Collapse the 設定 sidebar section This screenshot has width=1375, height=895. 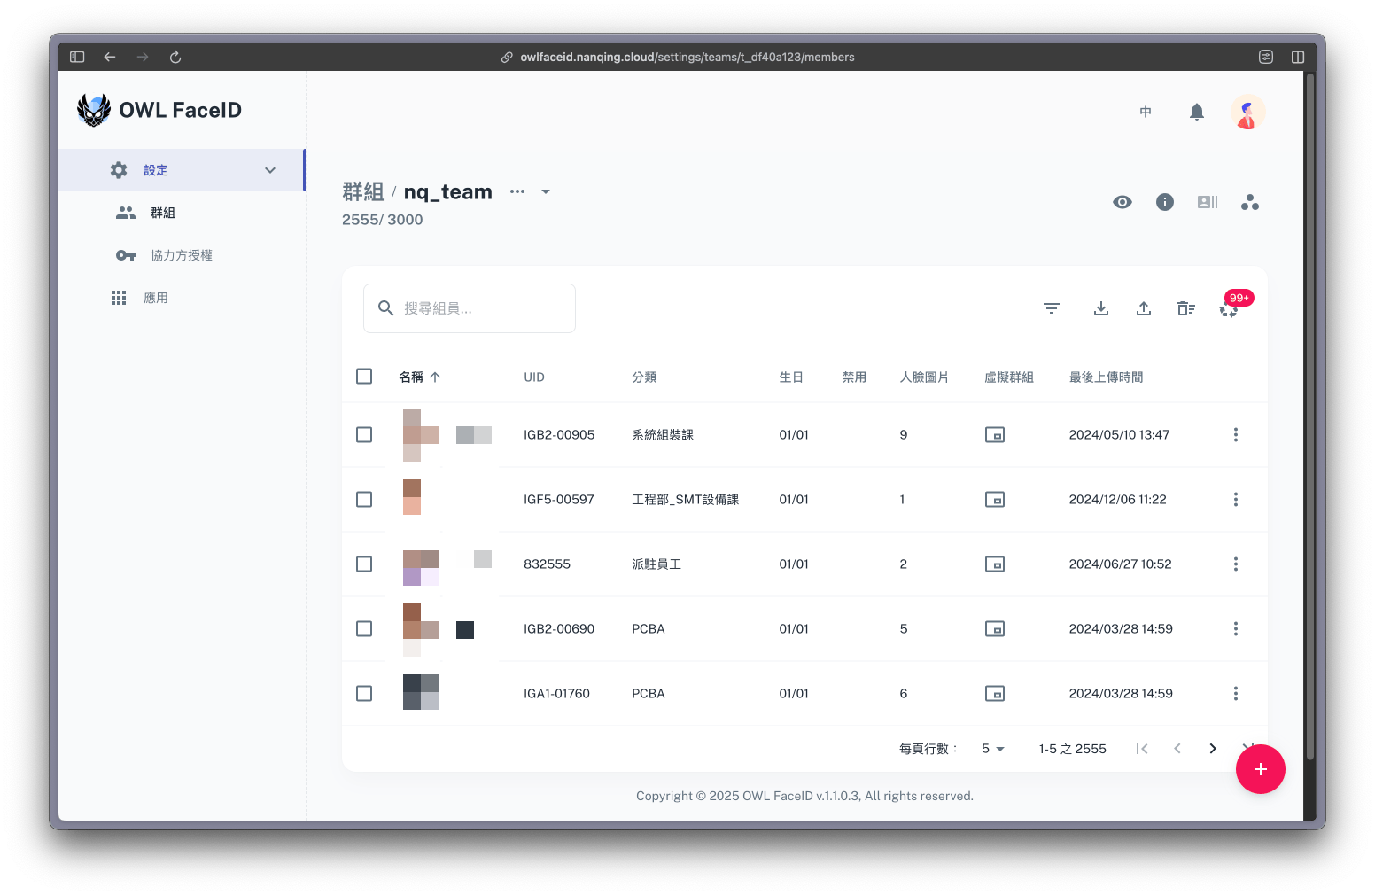pyautogui.click(x=270, y=170)
